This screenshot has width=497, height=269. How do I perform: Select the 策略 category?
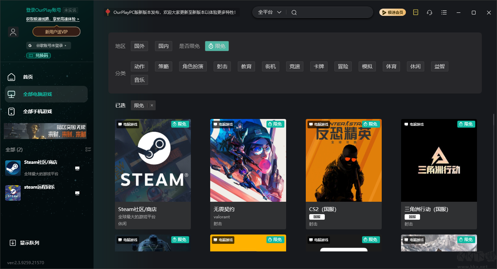point(164,67)
